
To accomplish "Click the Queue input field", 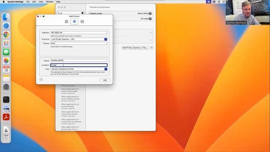I will [79, 43].
